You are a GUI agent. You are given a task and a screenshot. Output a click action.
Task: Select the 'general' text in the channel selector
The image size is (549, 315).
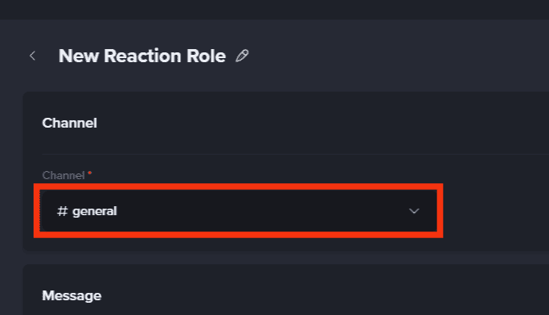pyautogui.click(x=94, y=211)
